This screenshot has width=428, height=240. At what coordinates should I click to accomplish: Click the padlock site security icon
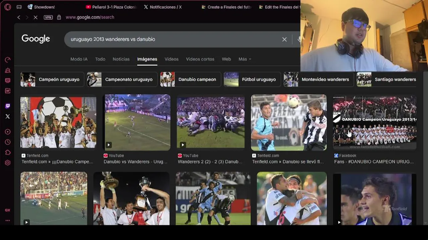pyautogui.click(x=59, y=17)
